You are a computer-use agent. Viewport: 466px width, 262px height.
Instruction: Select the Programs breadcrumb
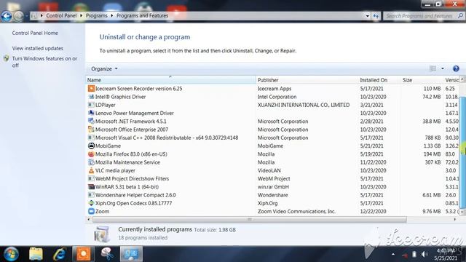pyautogui.click(x=97, y=15)
